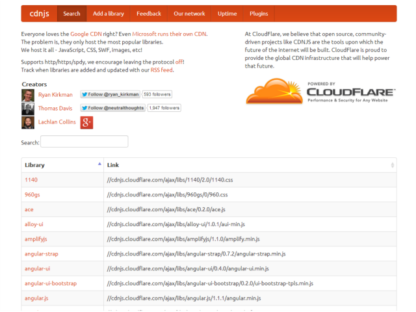416x312 pixels.
Task: Open the 960gs library link
Action: (32, 195)
